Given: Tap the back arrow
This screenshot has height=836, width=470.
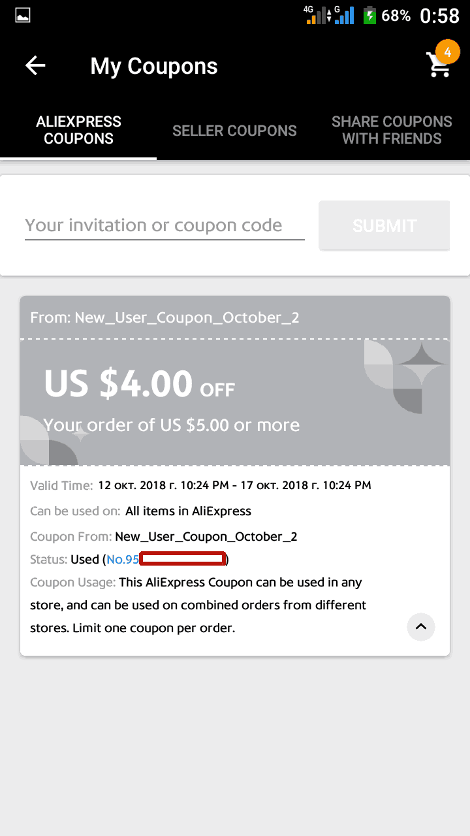Looking at the screenshot, I should (35, 65).
